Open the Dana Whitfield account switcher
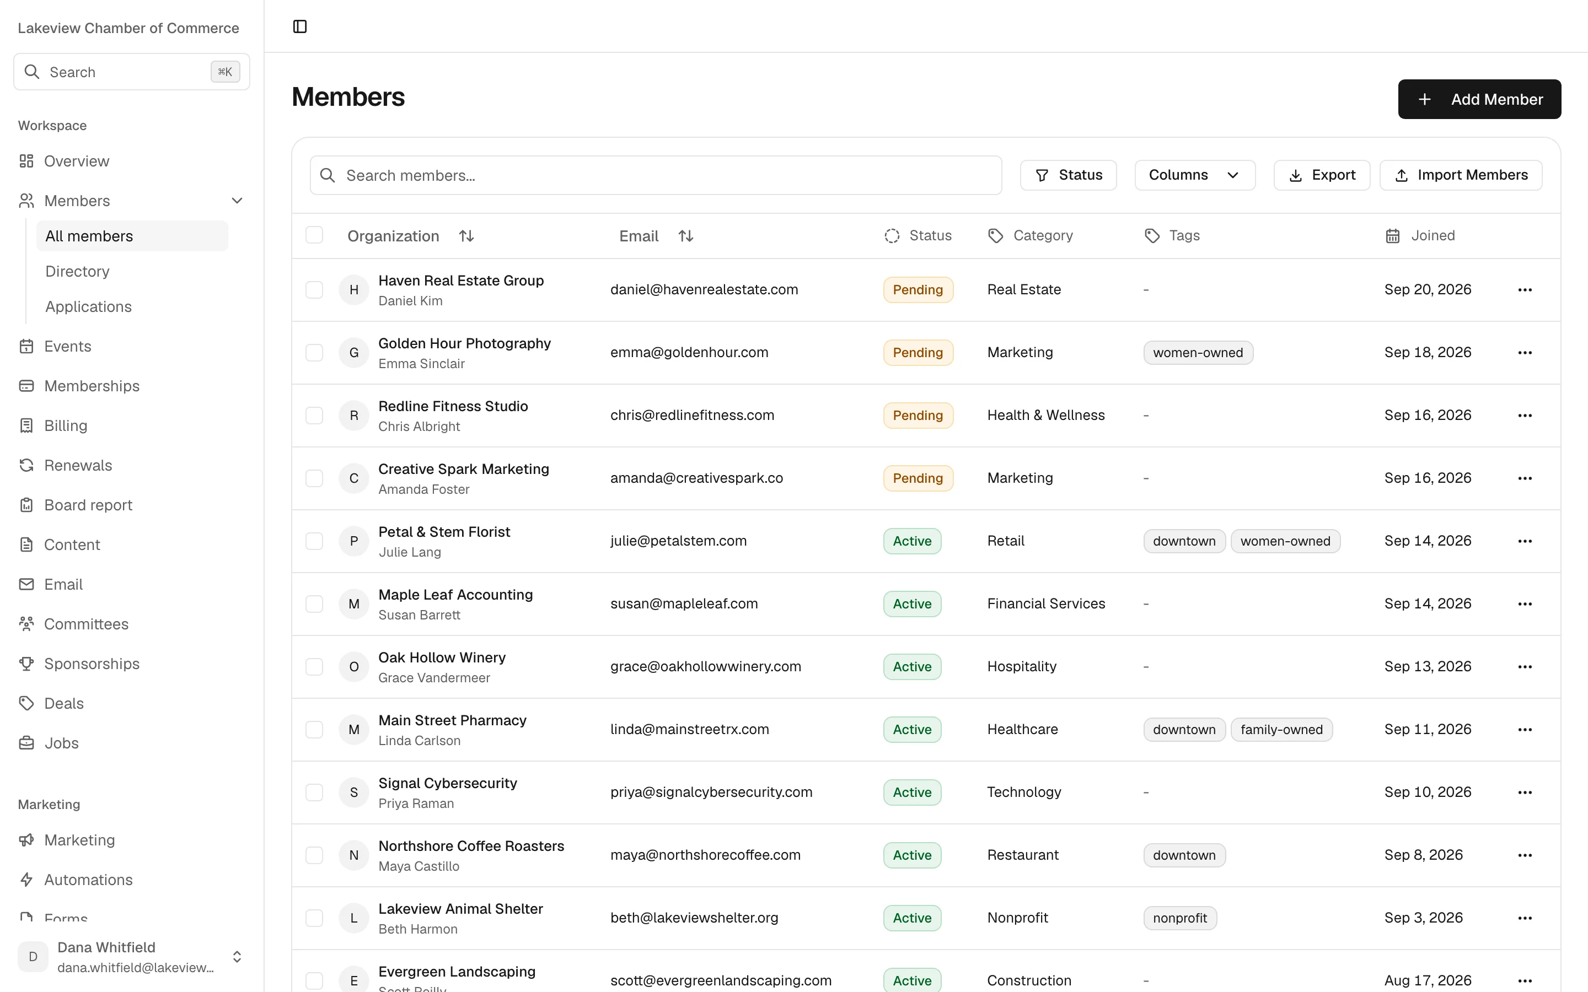The width and height of the screenshot is (1588, 992). 131,957
